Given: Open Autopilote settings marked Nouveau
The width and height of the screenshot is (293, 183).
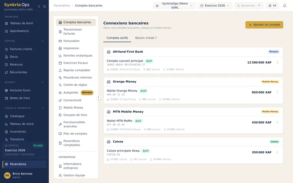Looking at the screenshot, I should point(76,92).
